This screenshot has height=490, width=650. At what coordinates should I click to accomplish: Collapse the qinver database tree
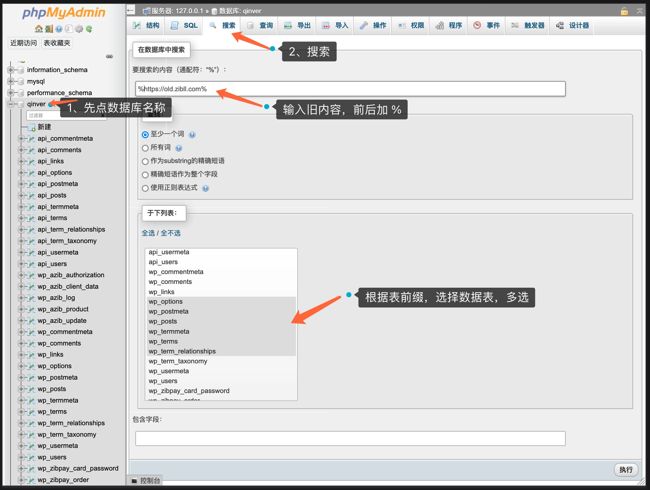coord(11,104)
